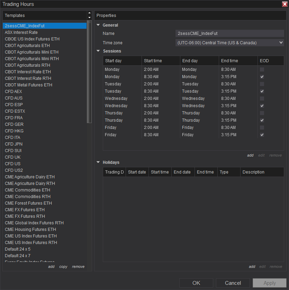Collapse the General section
This screenshot has height=290, width=289.
98,25
